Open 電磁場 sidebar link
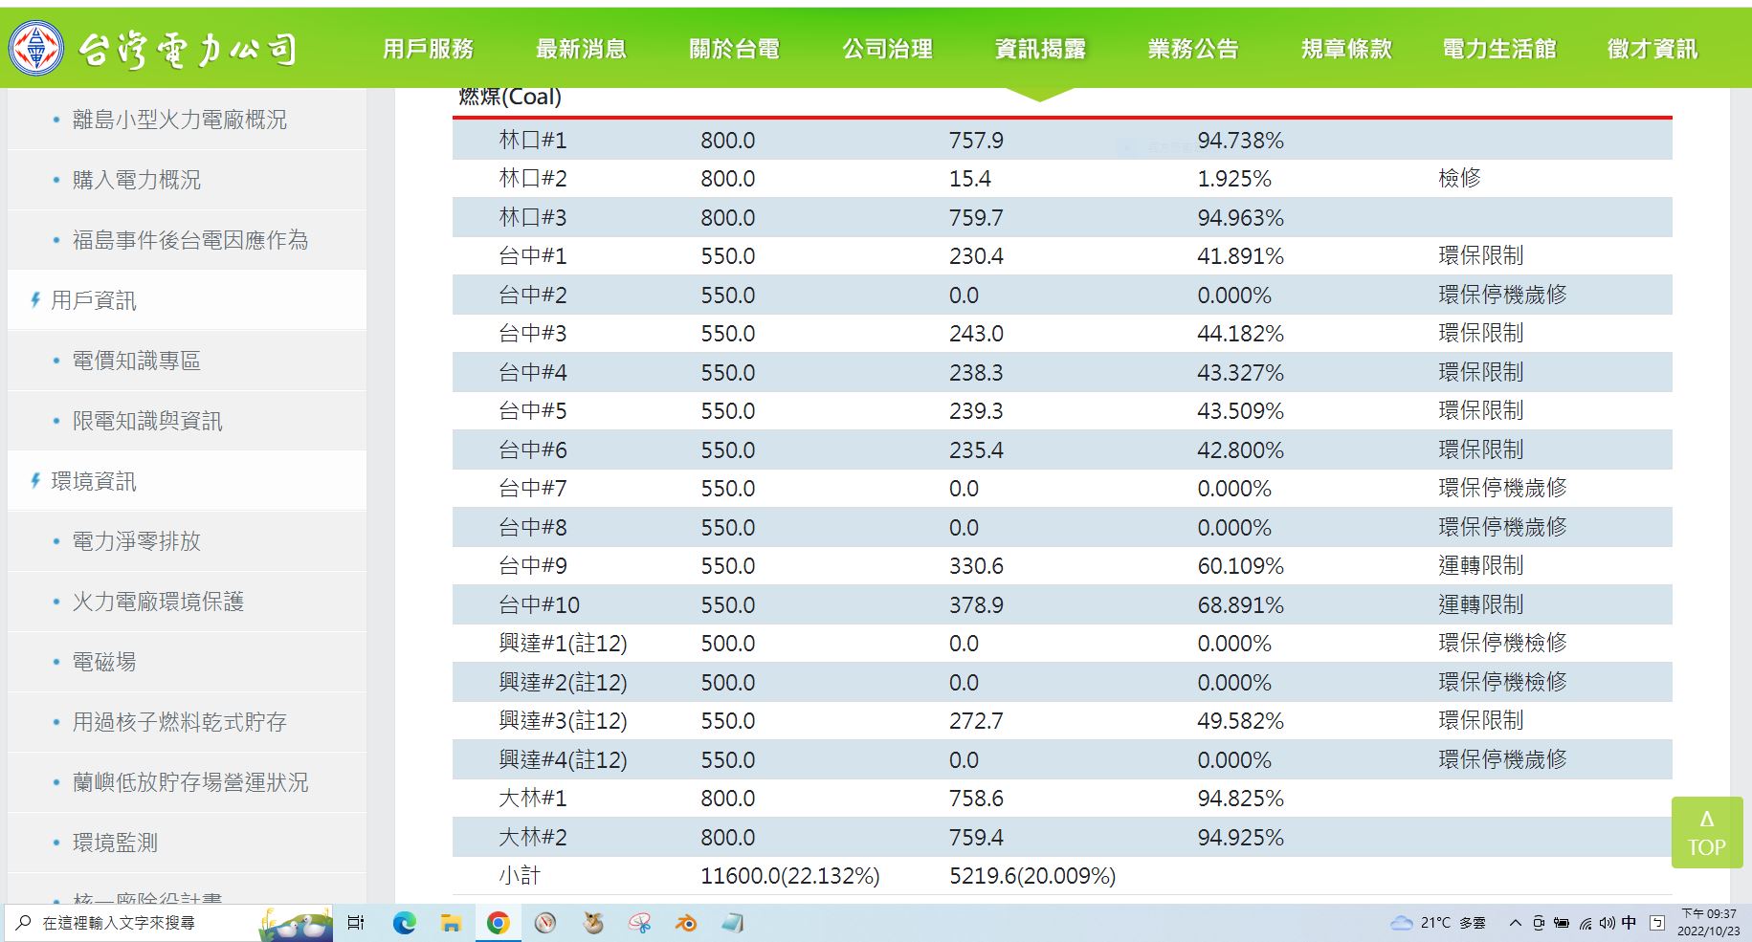Viewport: 1752px width, 942px height. click(x=104, y=662)
